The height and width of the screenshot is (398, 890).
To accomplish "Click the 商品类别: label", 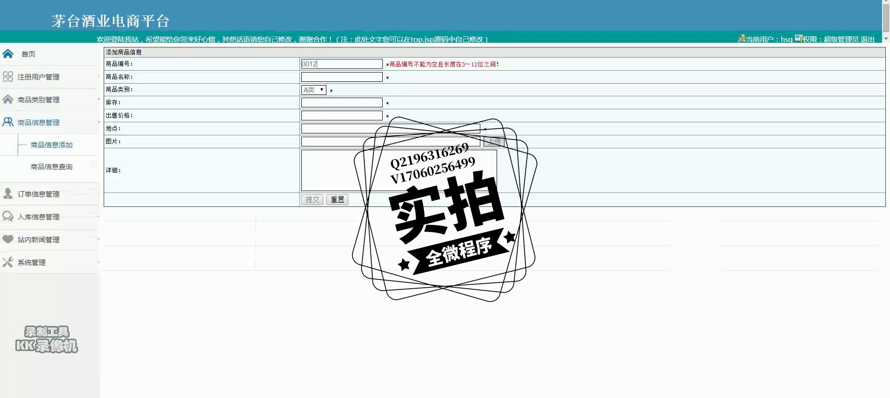I will [x=119, y=89].
